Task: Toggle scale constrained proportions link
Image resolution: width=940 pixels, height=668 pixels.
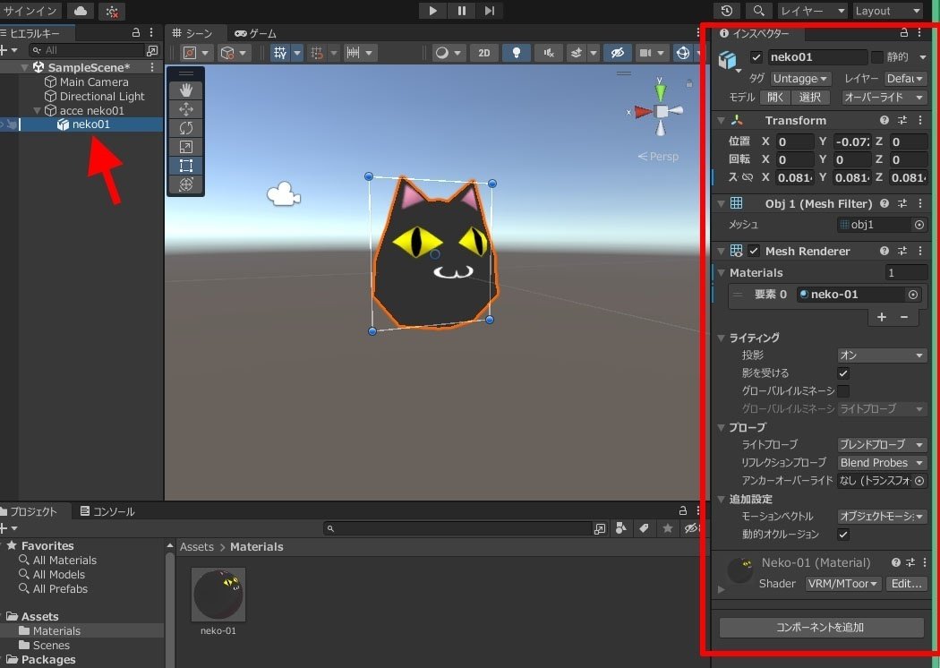Action: coord(747,177)
